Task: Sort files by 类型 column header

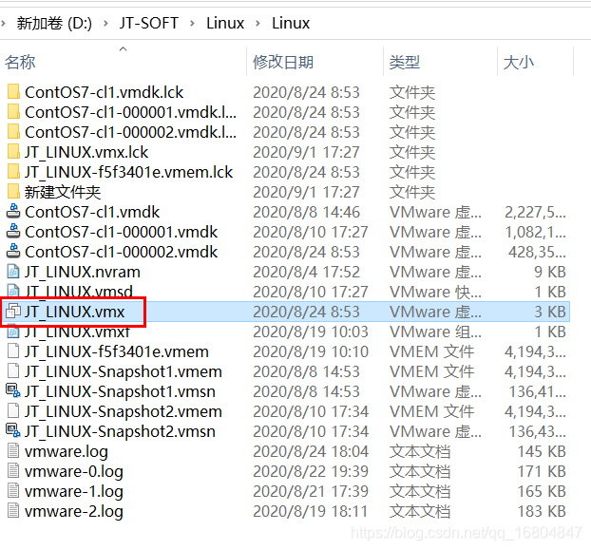Action: 405,62
